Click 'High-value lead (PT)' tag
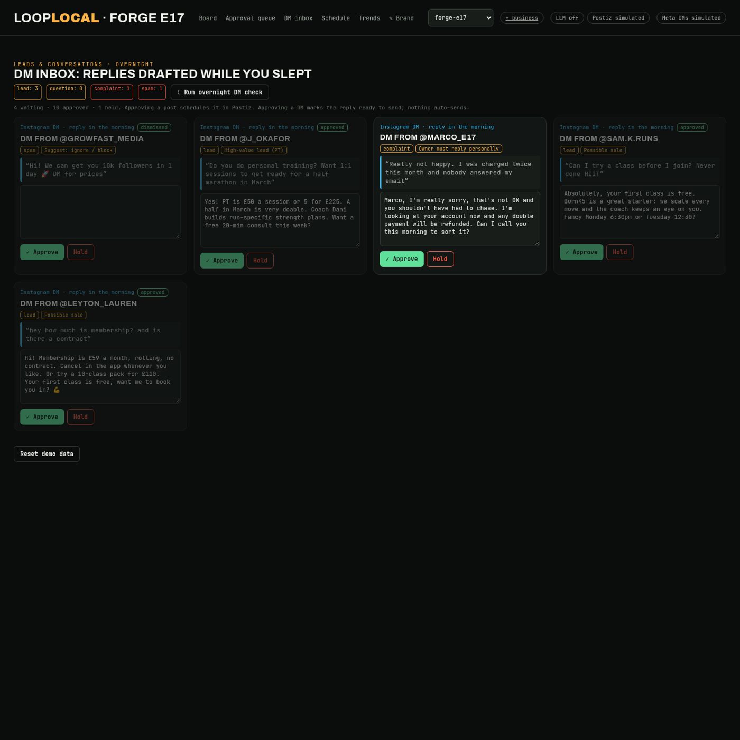This screenshot has width=740, height=740. coord(254,150)
